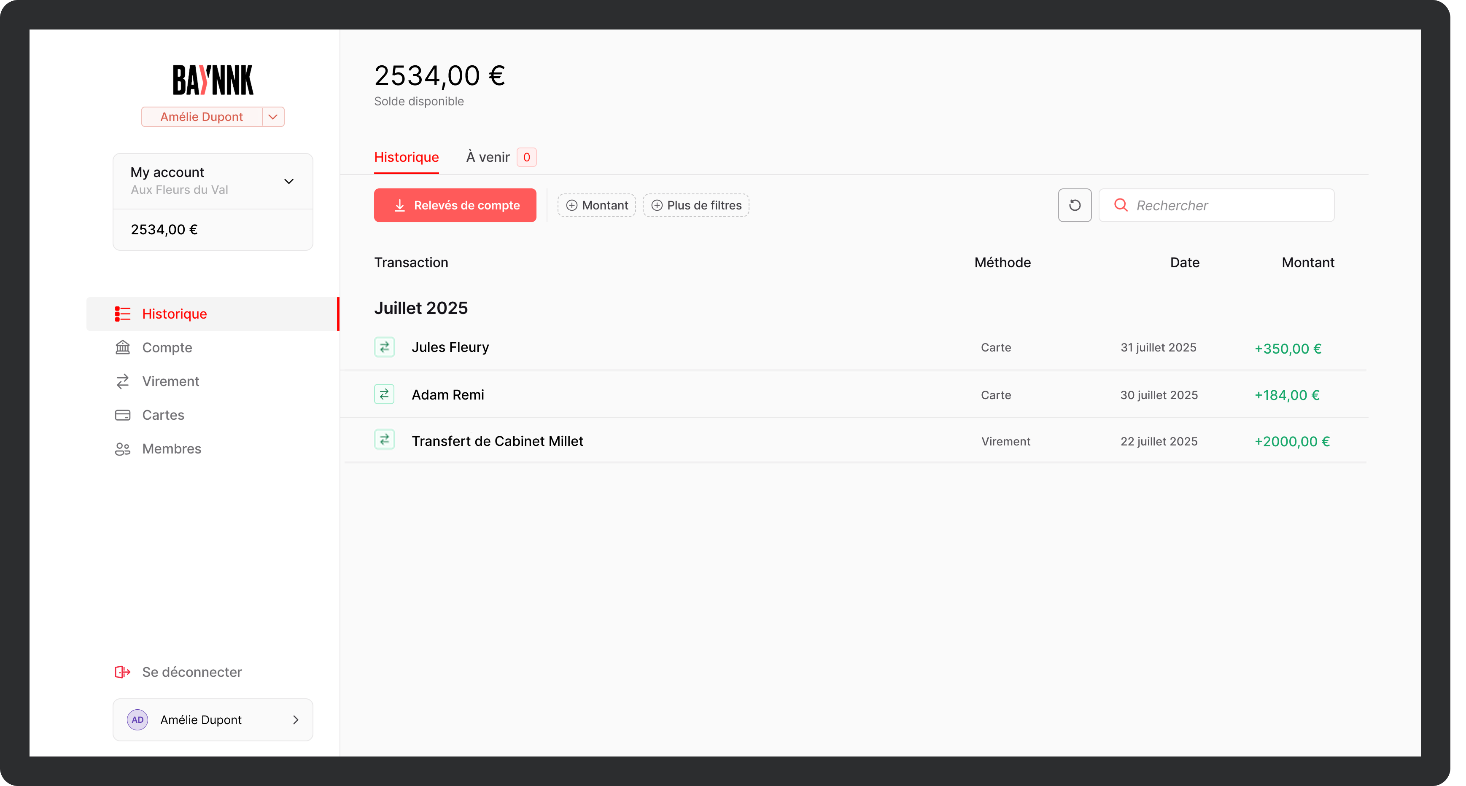Click the BAYNNK logo

(213, 80)
